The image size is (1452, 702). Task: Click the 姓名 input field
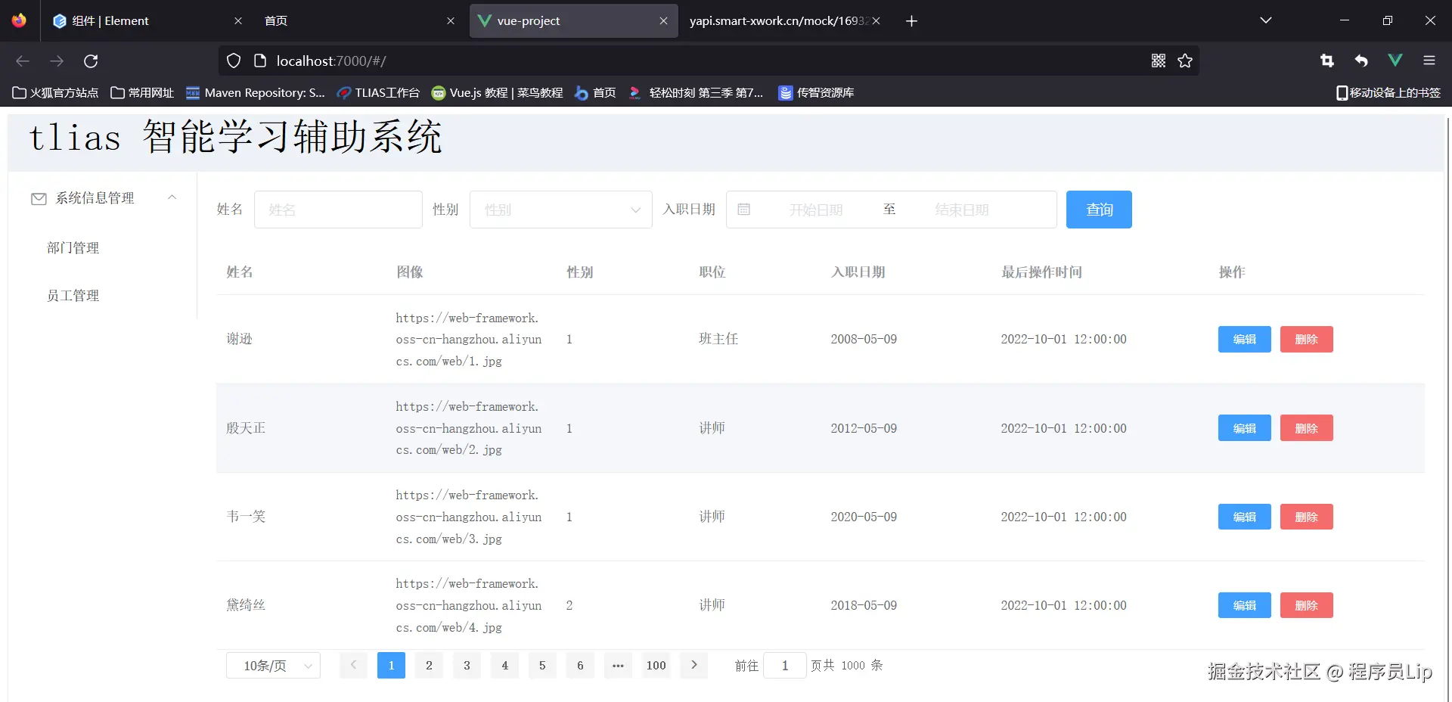pos(338,210)
